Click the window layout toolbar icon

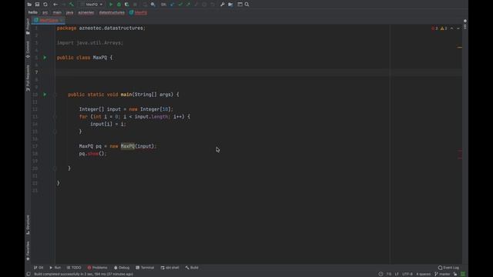point(240,5)
